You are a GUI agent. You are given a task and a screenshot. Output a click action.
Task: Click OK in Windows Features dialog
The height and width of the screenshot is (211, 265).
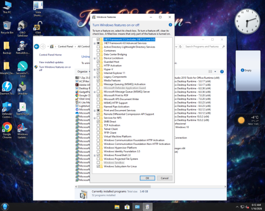point(147,178)
